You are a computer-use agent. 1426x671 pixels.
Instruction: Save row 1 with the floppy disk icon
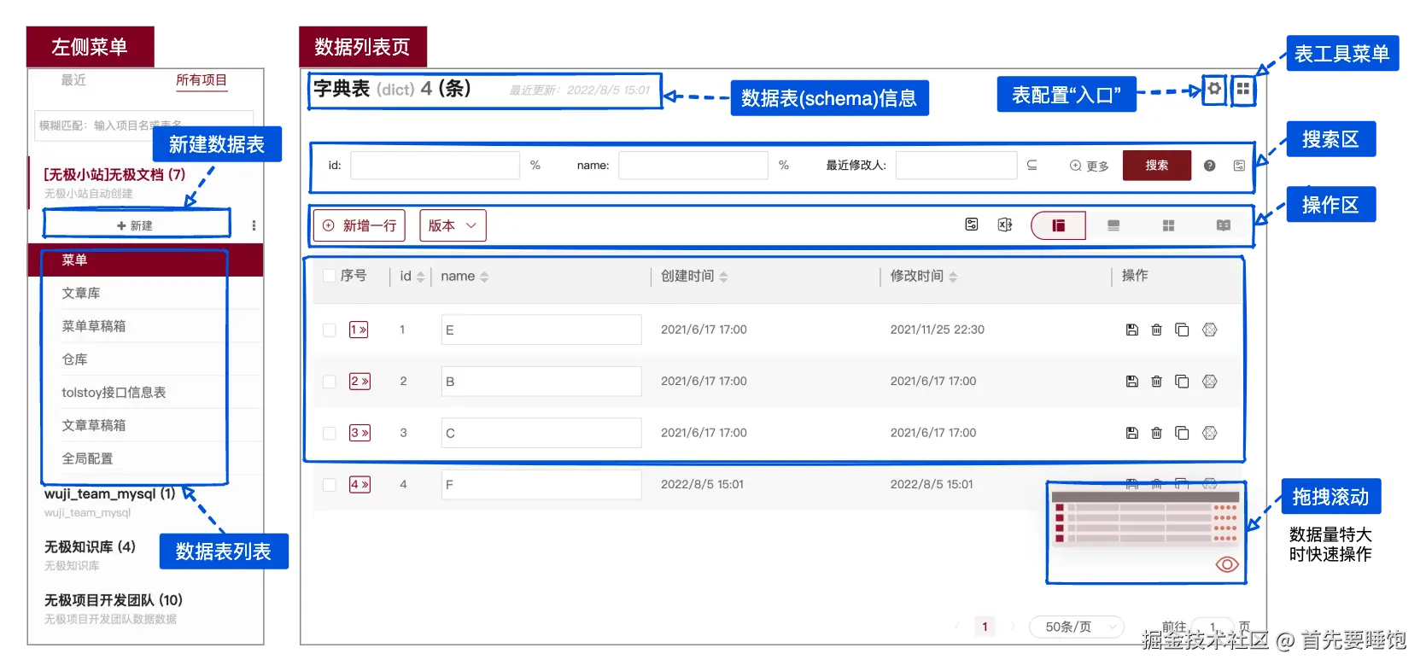click(1131, 330)
